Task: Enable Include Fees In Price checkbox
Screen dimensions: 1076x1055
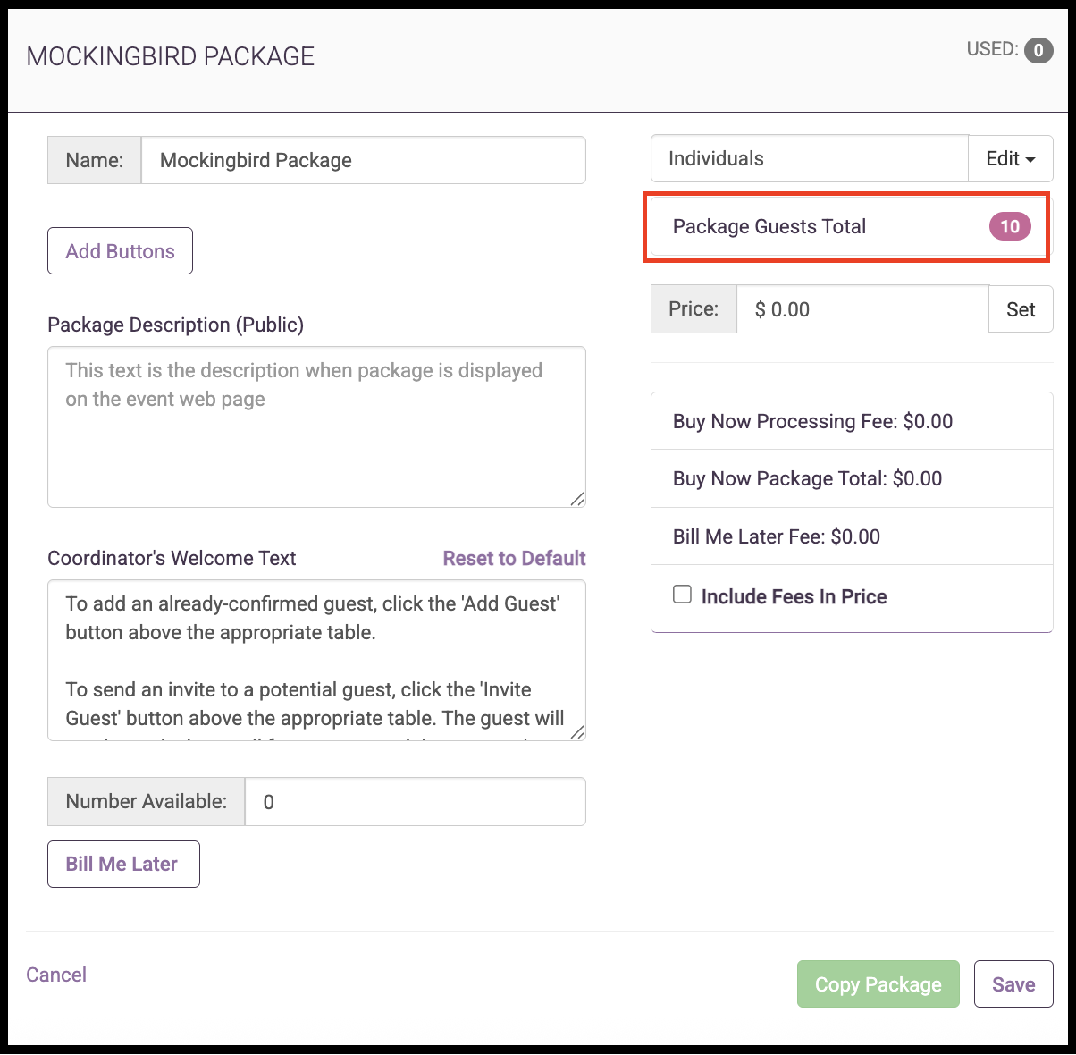Action: (x=682, y=595)
